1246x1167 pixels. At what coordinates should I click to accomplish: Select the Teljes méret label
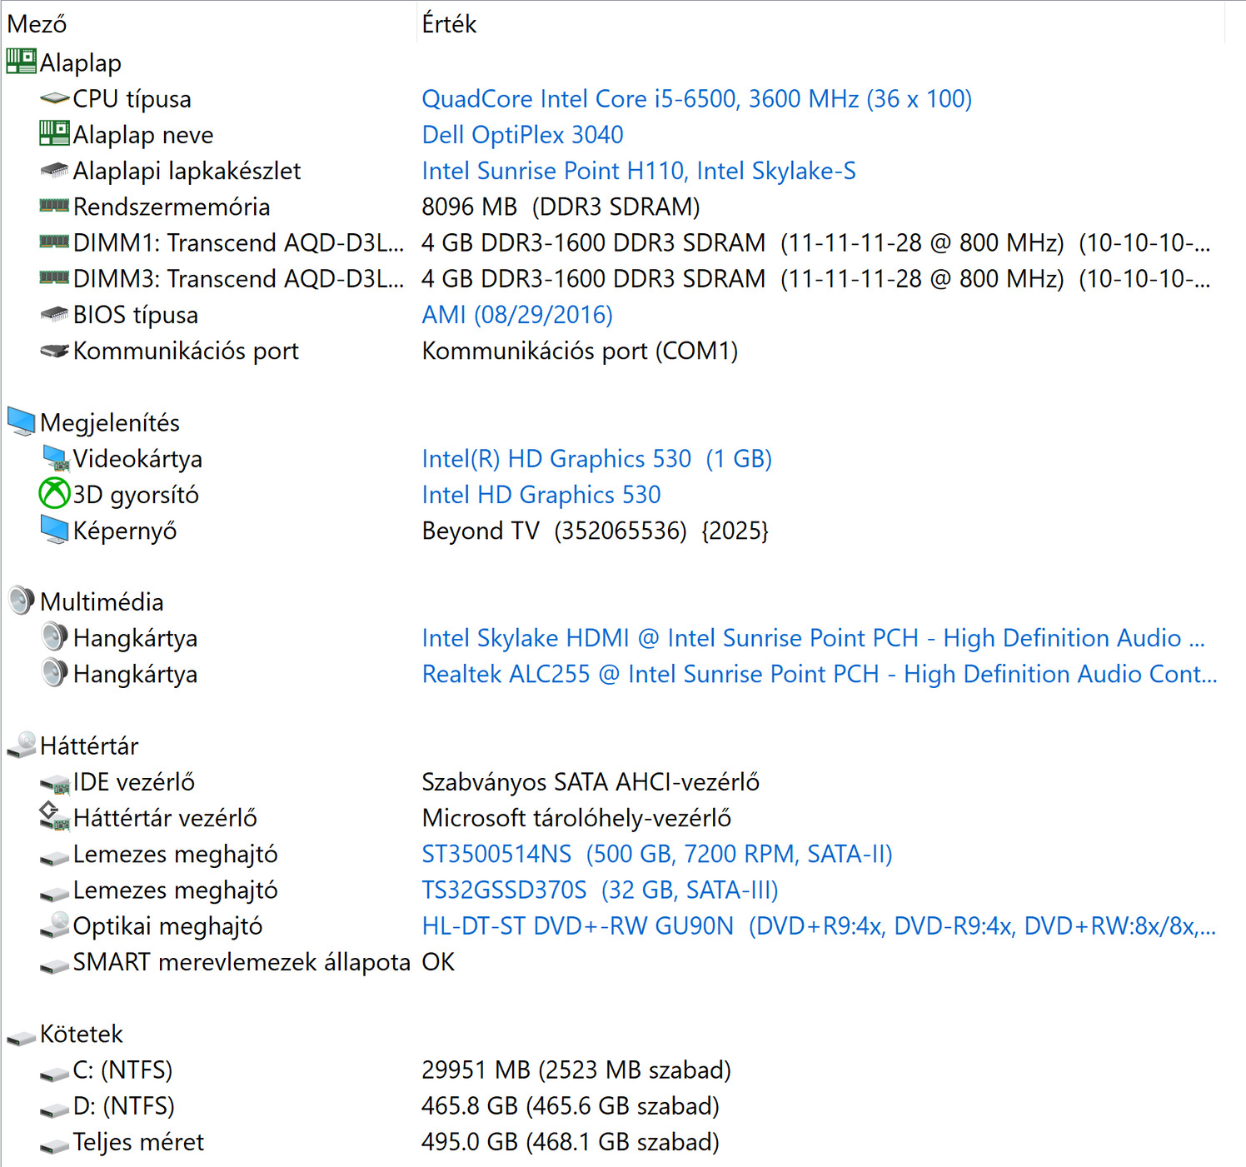pos(138,1141)
